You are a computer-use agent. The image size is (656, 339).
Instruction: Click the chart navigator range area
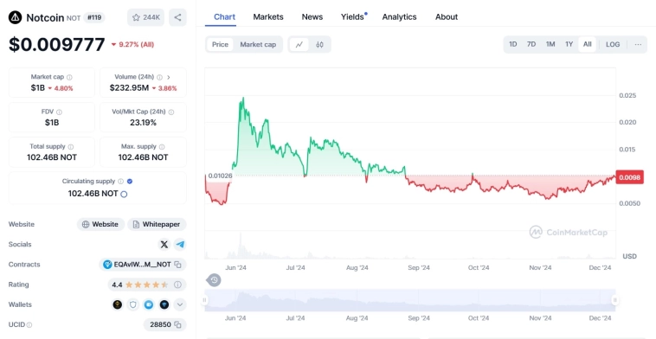point(410,300)
